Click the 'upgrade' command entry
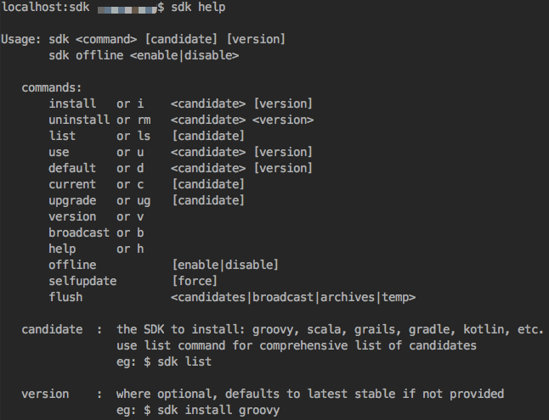Screen dimensions: 549x420 [72, 201]
